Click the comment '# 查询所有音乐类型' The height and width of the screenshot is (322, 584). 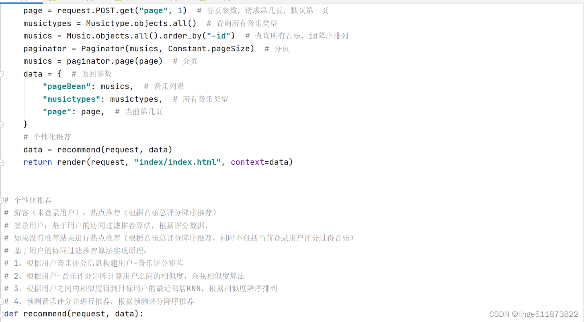[x=242, y=23]
